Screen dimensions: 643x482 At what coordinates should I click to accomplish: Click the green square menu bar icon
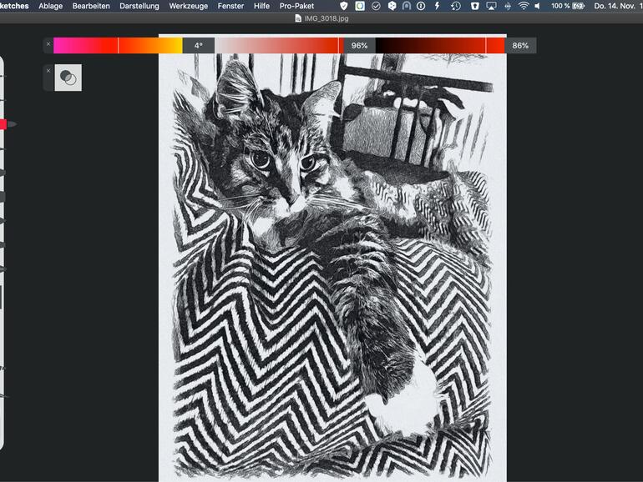tap(360, 6)
